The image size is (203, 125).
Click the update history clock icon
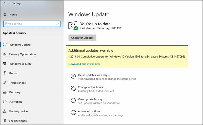point(73,100)
